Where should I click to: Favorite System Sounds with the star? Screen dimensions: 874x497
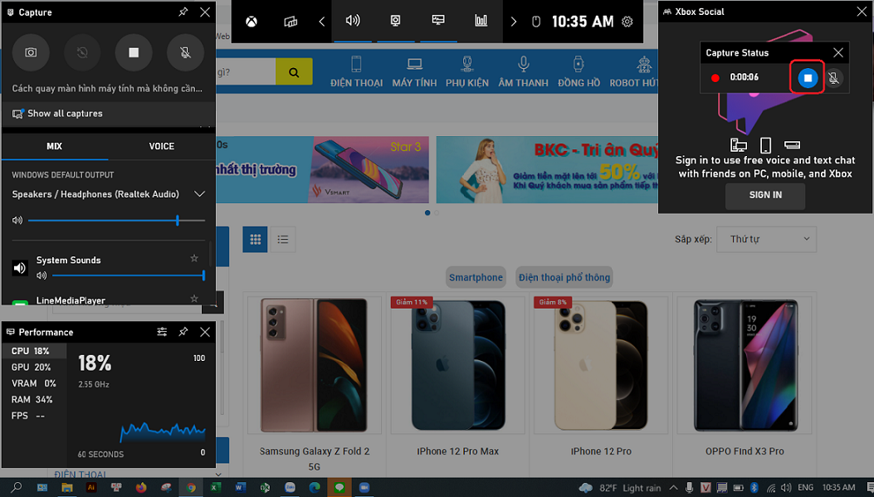pos(194,259)
